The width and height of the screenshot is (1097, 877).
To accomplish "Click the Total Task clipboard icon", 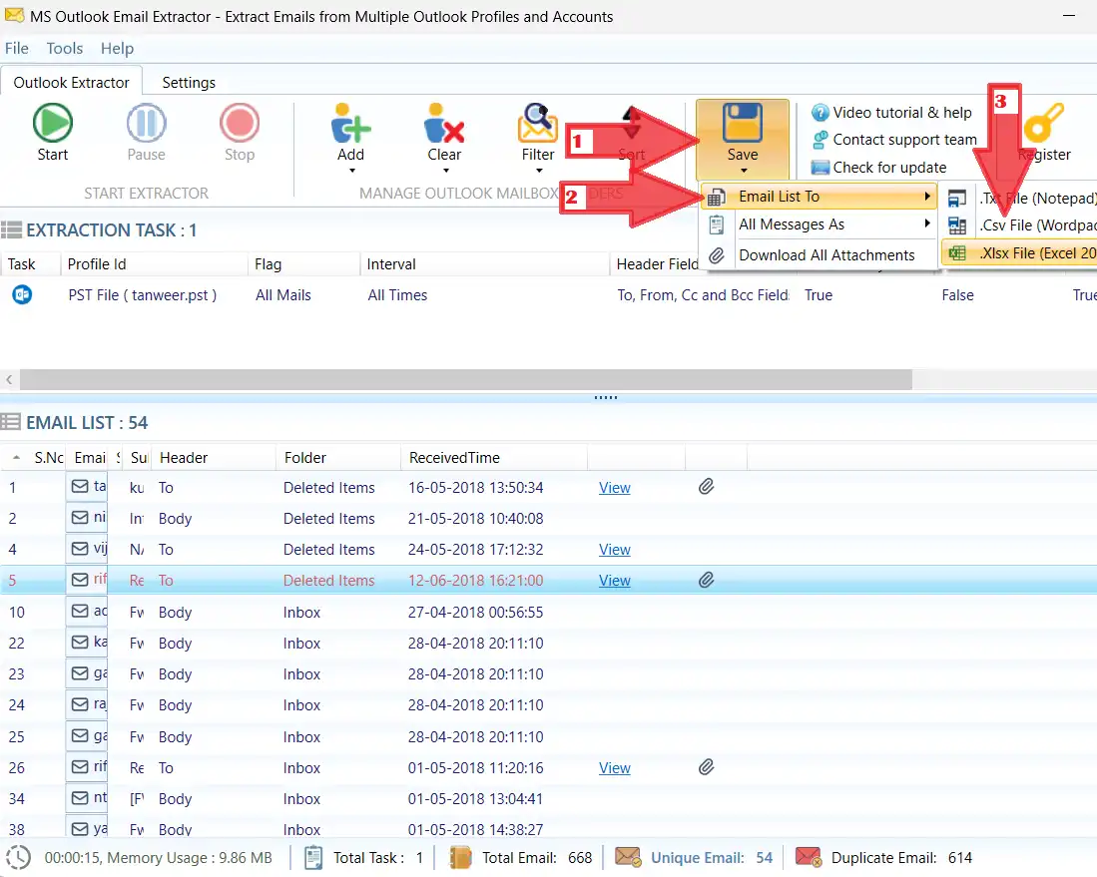I will point(313,857).
